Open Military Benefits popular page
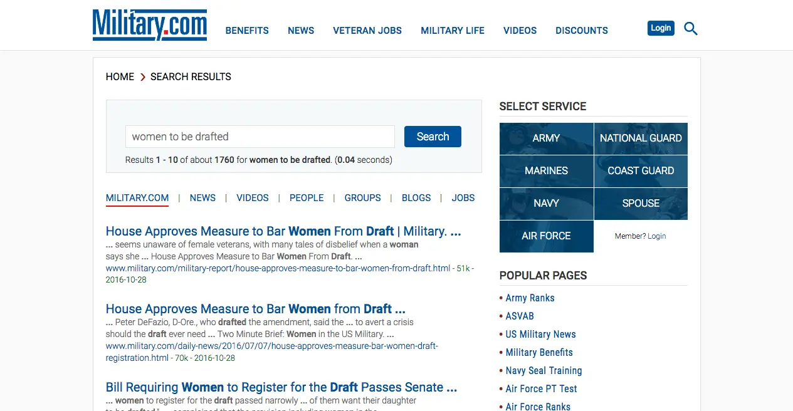Image resolution: width=793 pixels, height=411 pixels. [539, 353]
